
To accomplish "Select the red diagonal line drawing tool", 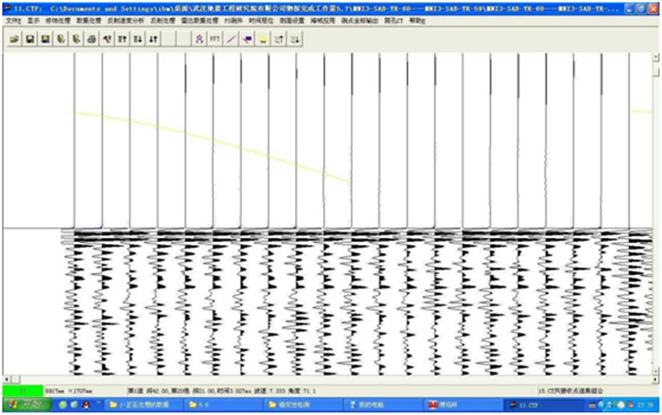I will click(232, 39).
